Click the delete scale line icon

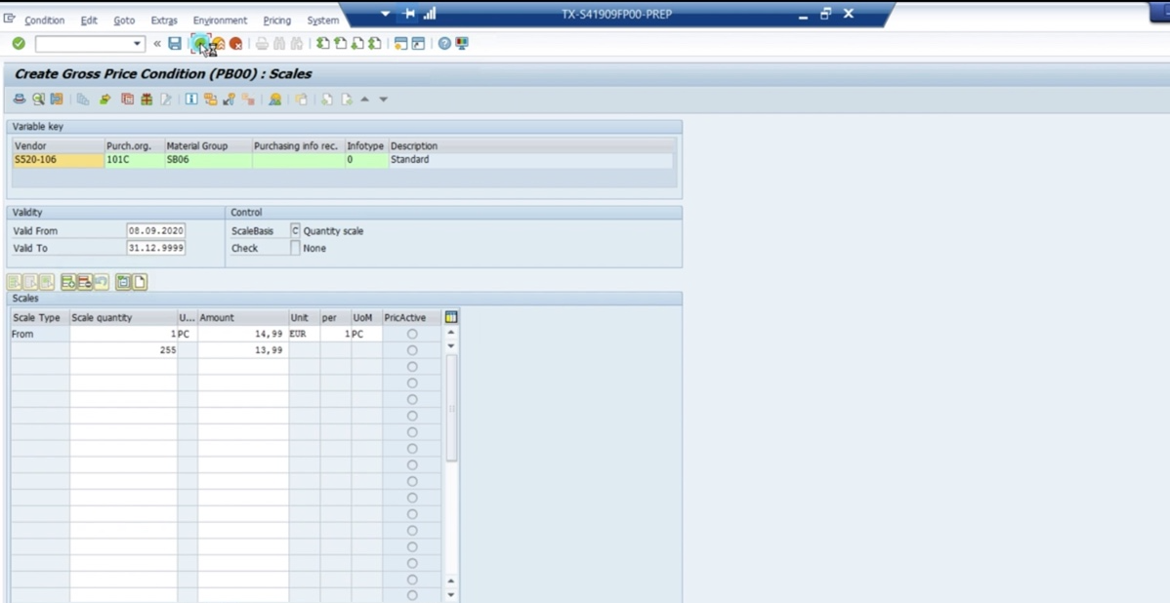point(84,283)
